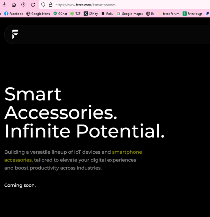Image resolution: width=210 pixels, height=217 pixels.
Task: Open the Google Images bookmark
Action: point(130,14)
